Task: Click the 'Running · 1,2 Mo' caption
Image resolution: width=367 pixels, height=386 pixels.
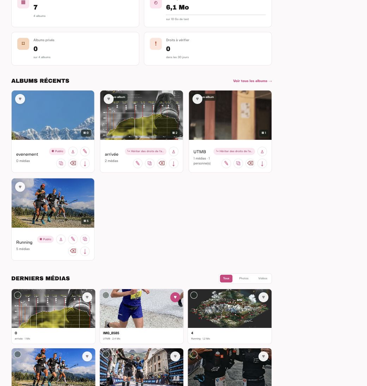Action: (x=201, y=339)
